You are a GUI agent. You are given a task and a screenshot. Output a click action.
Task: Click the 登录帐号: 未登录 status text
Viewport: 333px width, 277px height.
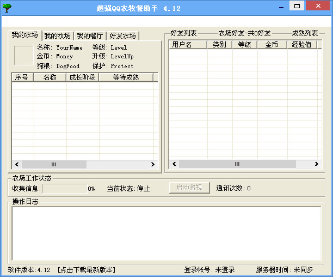(209, 270)
